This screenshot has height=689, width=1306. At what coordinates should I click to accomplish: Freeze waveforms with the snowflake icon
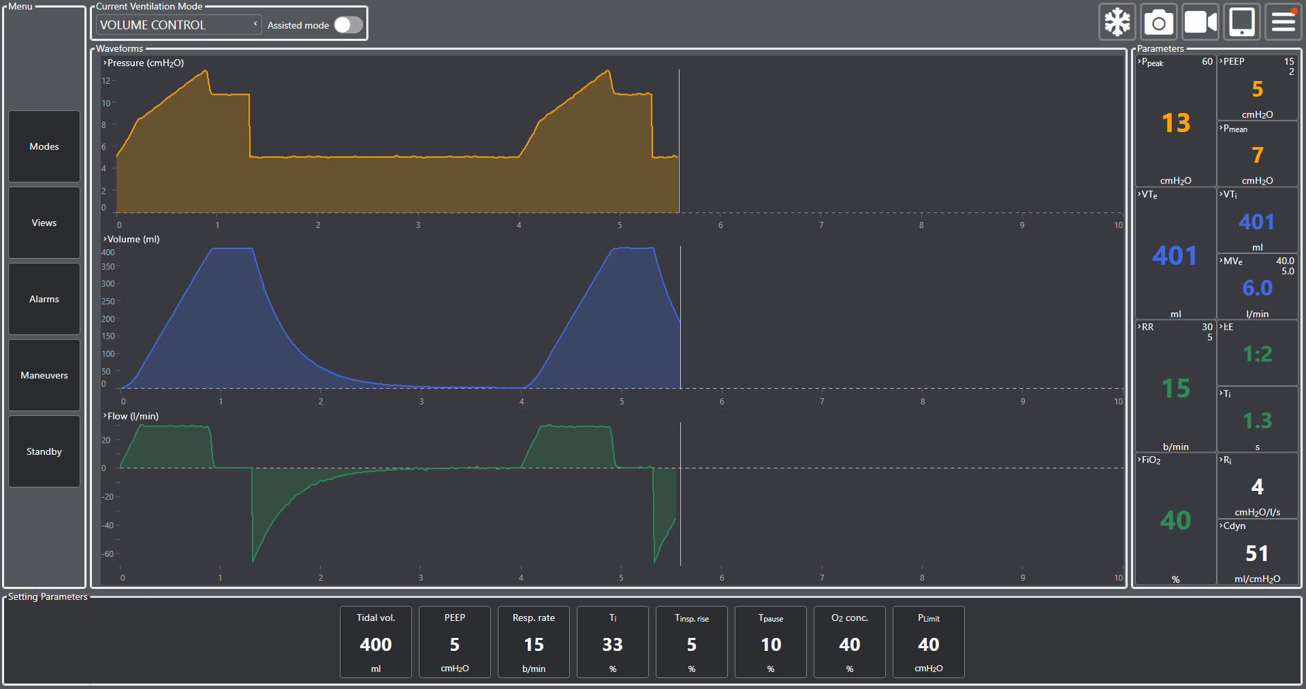point(1117,22)
